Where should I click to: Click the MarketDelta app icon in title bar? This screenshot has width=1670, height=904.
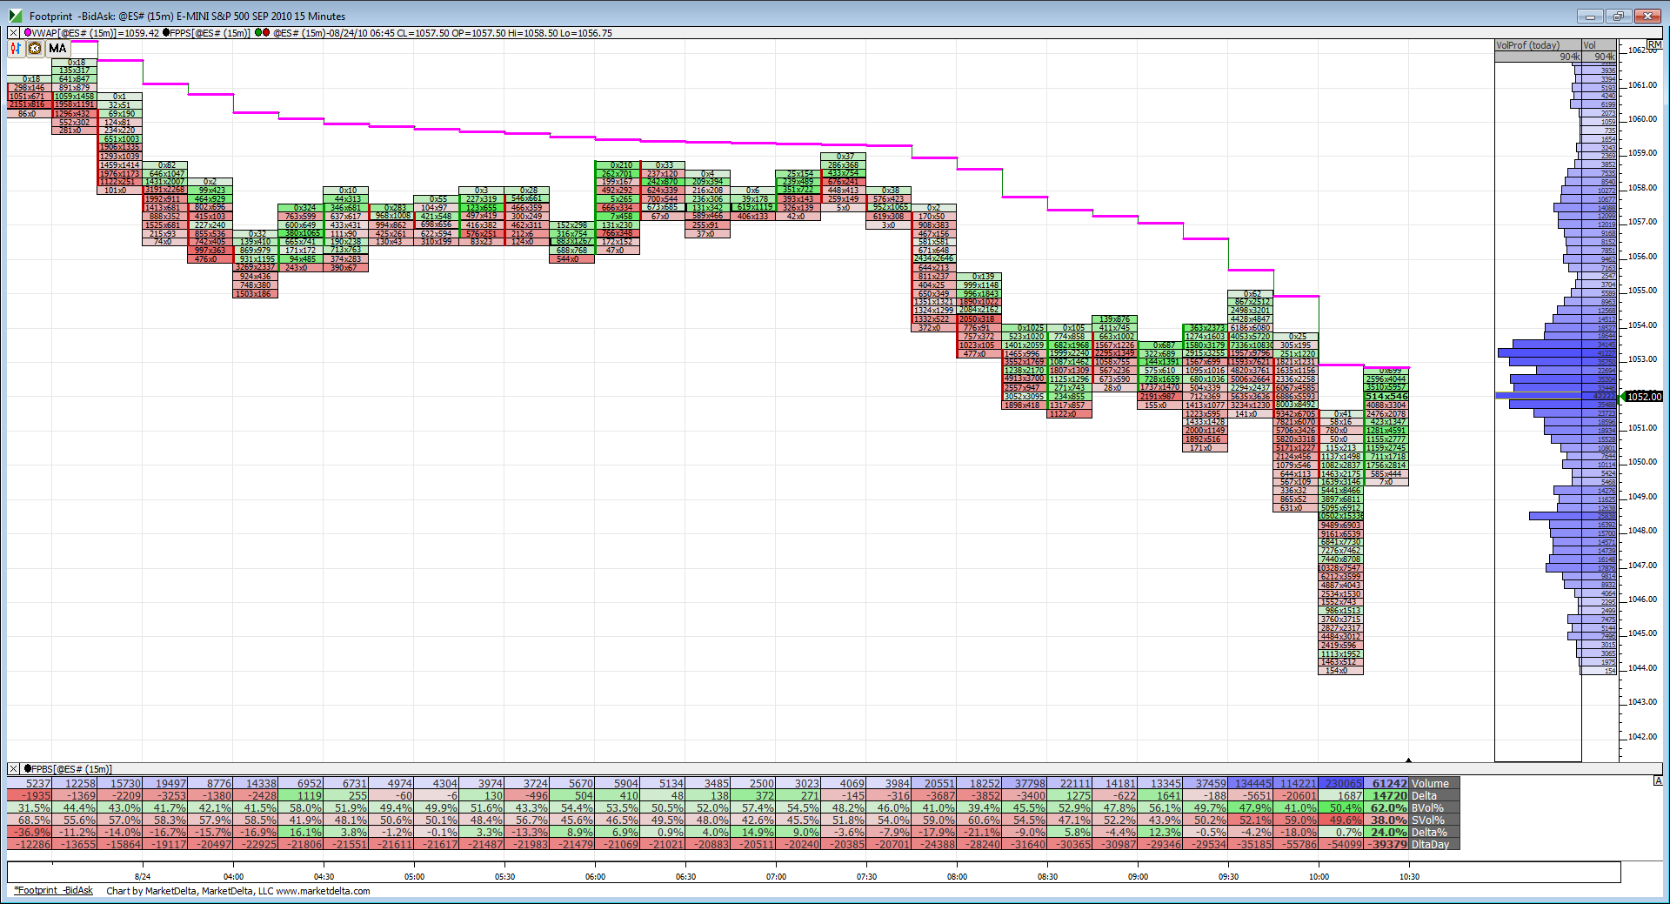14,16
